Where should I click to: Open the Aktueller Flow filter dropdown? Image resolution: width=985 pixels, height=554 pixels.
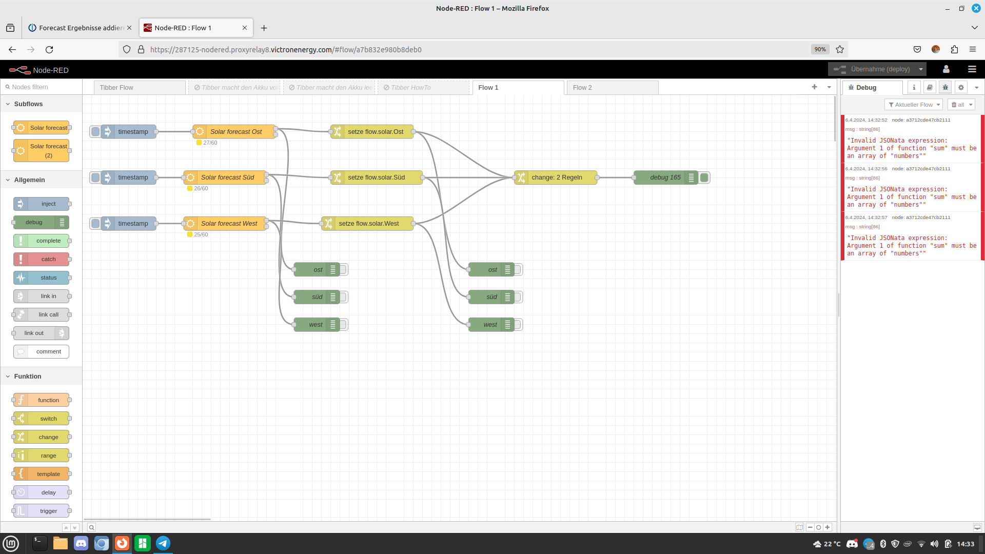pyautogui.click(x=914, y=105)
